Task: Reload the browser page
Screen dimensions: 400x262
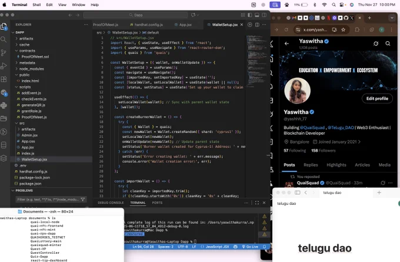Action: tap(286, 29)
